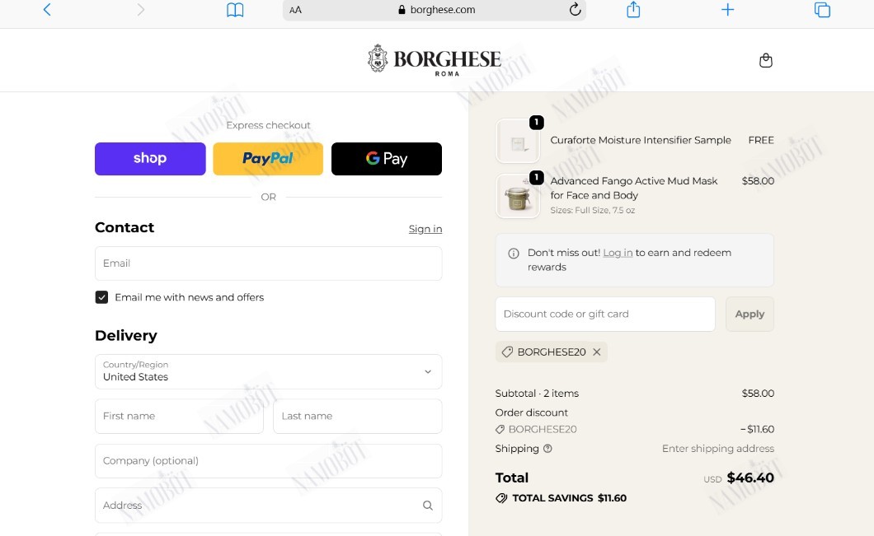Screen dimensions: 874x536
Task: Click the Log in rewards link
Action: tap(618, 253)
